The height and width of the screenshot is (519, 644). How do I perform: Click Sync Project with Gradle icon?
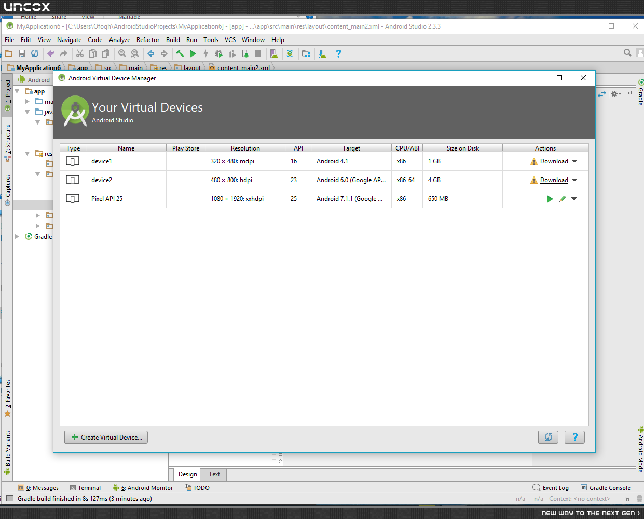point(290,53)
